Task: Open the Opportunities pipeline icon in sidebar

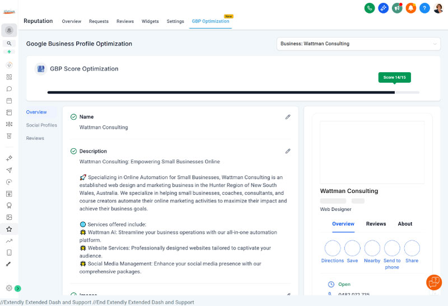Action: point(9,124)
